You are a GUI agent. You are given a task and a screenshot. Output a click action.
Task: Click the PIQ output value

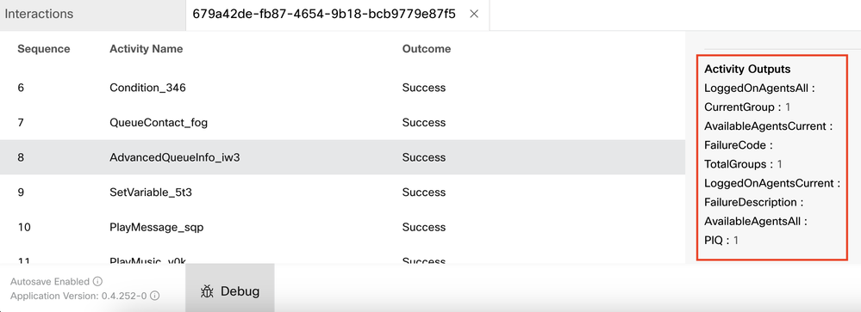pyautogui.click(x=736, y=241)
